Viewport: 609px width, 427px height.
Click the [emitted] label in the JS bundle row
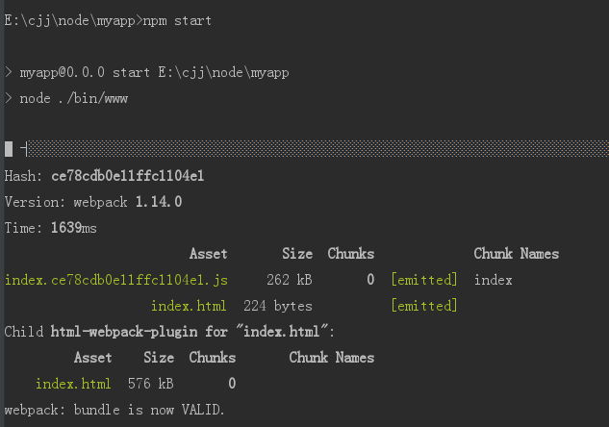(423, 280)
